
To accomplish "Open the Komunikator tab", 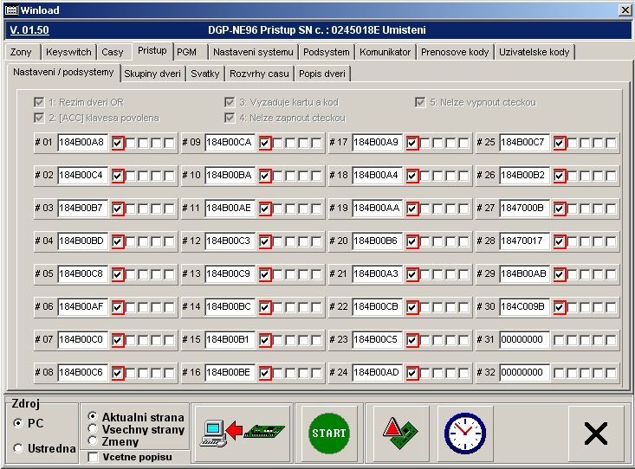I will [x=385, y=52].
